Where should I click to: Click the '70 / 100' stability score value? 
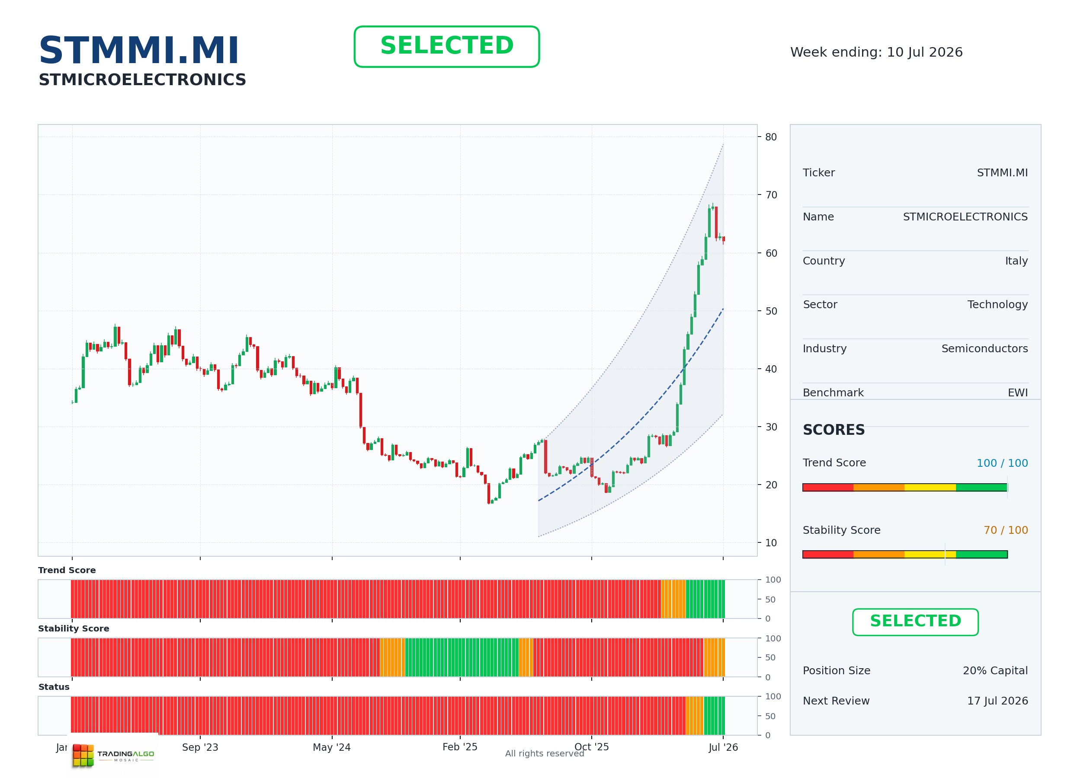pyautogui.click(x=1005, y=530)
